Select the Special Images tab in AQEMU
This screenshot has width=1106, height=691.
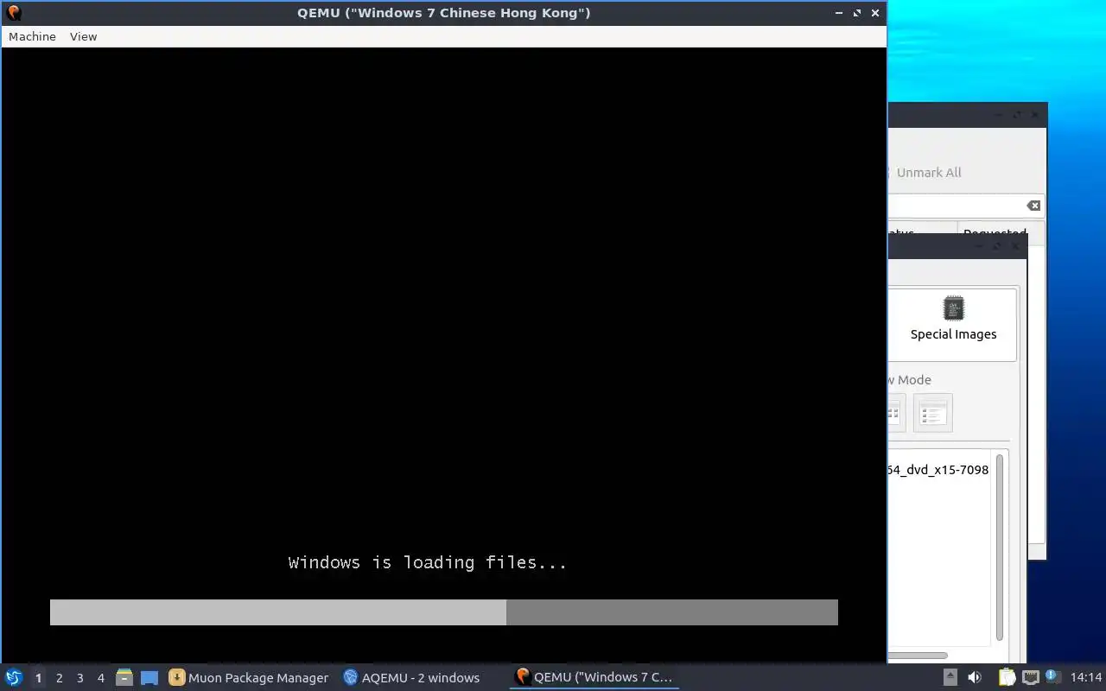point(953,324)
